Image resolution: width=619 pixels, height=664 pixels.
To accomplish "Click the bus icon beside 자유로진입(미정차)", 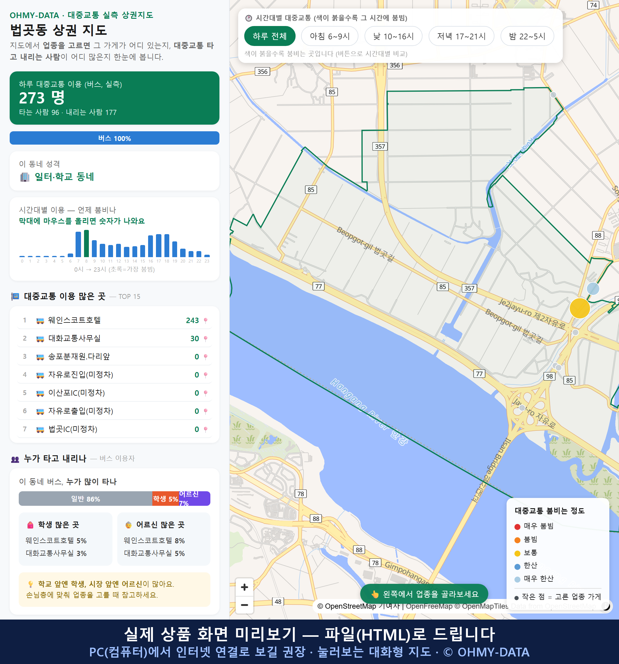I will [x=40, y=375].
